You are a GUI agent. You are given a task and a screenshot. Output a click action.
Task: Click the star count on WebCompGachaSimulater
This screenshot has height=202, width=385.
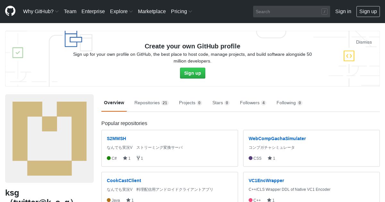[x=271, y=158]
